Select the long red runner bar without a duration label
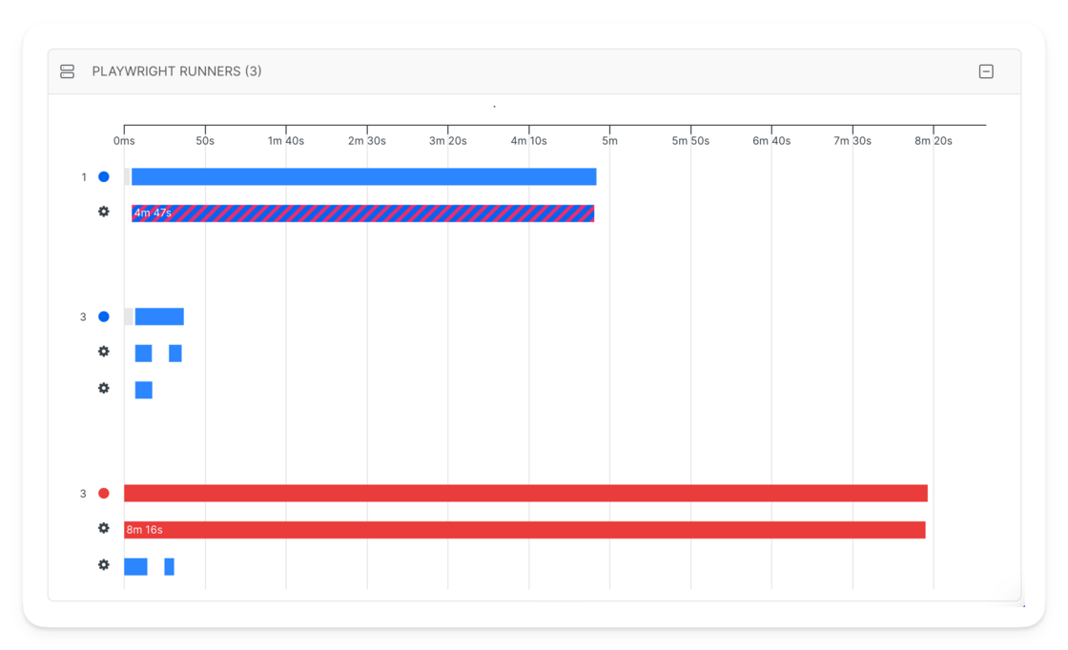 [525, 494]
